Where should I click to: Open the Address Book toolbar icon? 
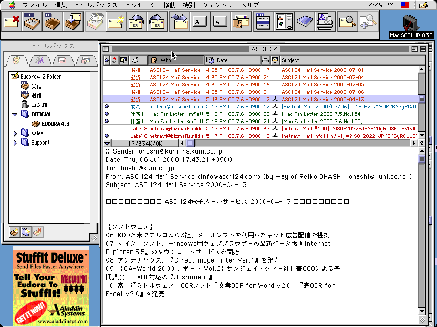241,21
